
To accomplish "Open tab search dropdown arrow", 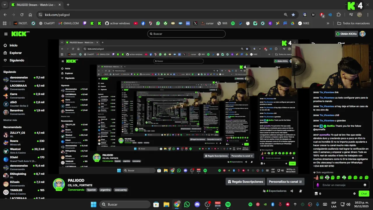I will pos(4,5).
